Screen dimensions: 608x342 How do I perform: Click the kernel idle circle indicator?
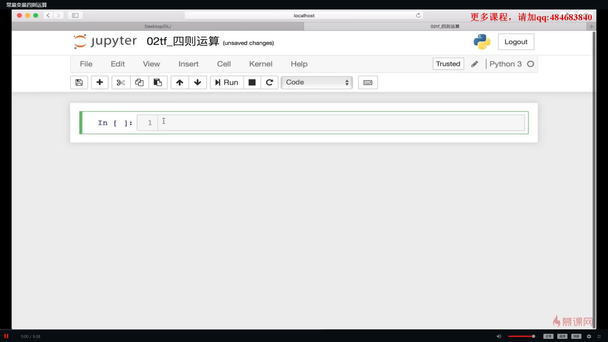tap(530, 64)
